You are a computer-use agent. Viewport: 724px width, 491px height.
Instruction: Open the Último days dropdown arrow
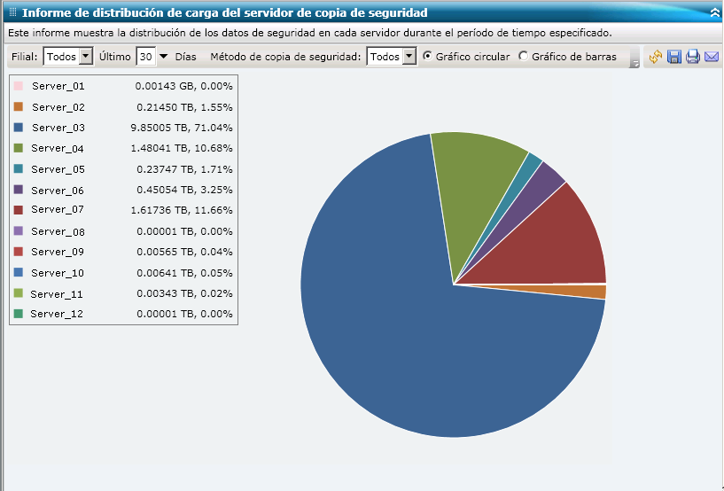(163, 57)
